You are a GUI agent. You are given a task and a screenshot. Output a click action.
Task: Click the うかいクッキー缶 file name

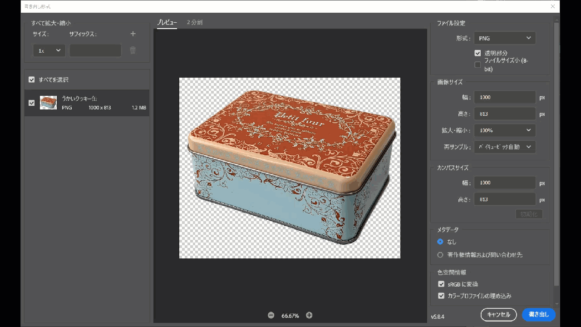tap(79, 99)
